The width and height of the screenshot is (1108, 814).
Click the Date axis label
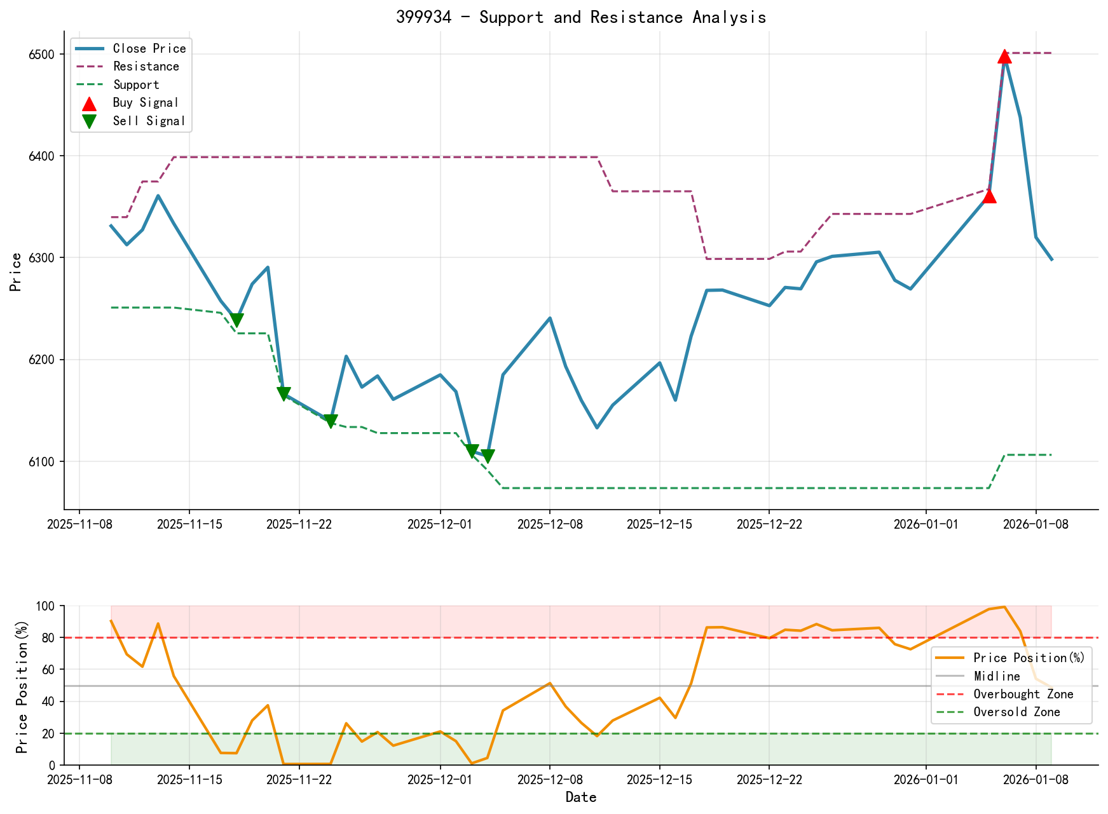(x=582, y=797)
